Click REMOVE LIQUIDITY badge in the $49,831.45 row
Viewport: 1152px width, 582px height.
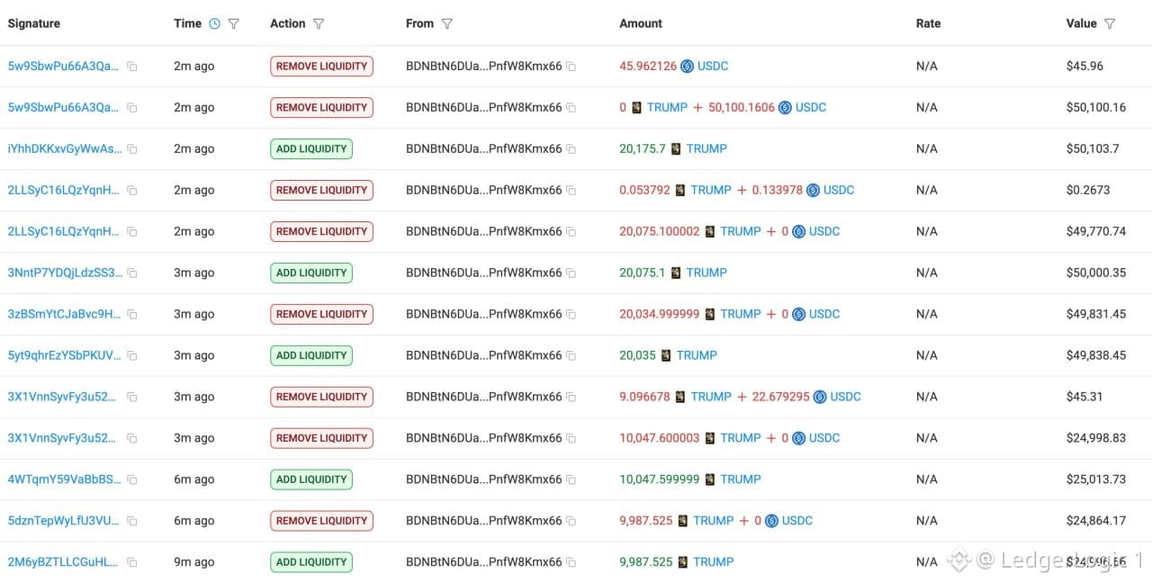[321, 315]
